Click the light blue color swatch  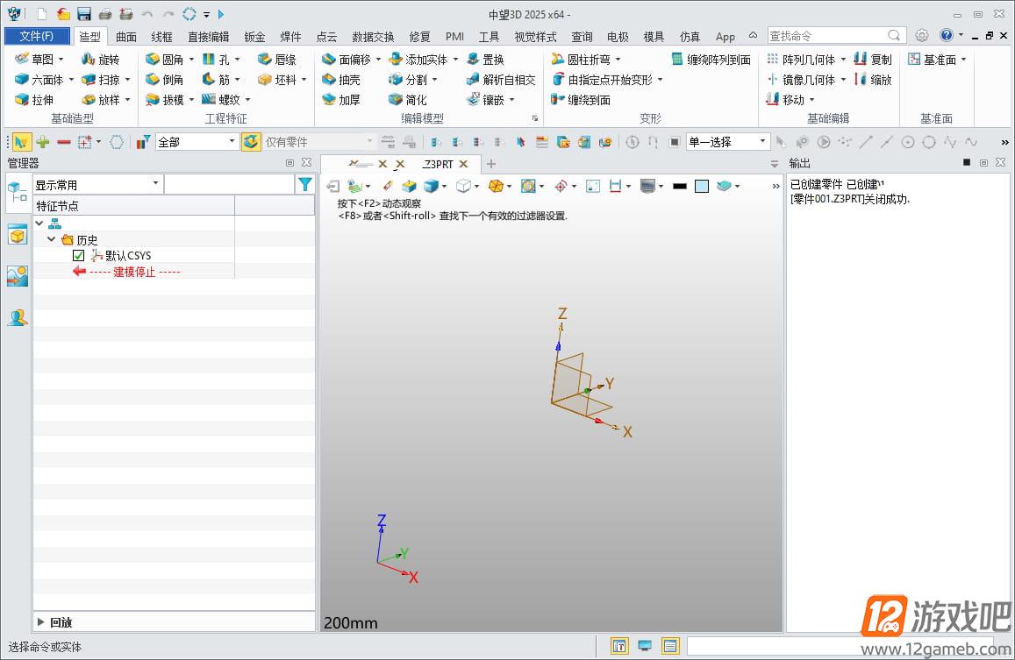[x=702, y=187]
